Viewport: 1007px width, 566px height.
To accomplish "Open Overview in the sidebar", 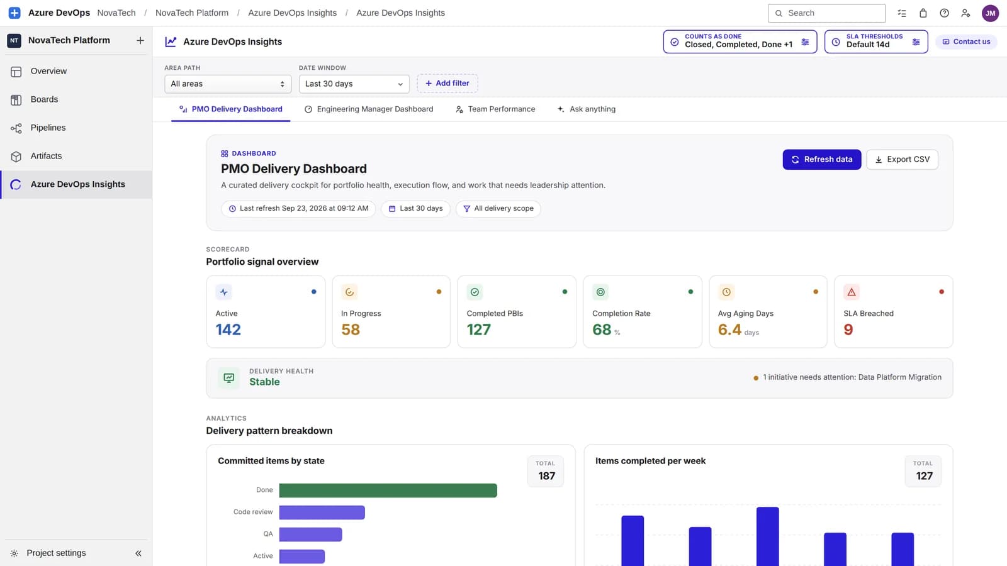I will [x=76, y=71].
